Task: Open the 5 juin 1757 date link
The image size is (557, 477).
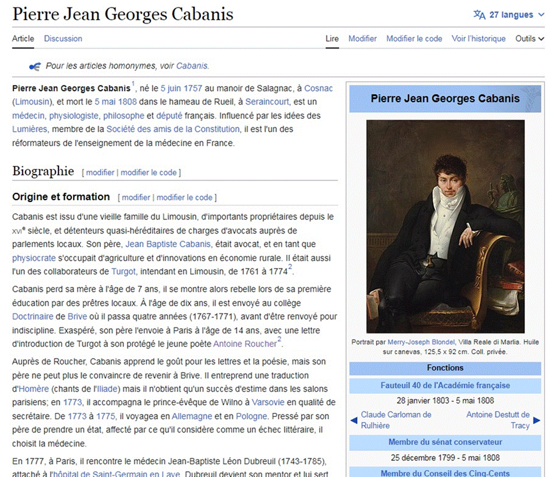Action: pyautogui.click(x=181, y=88)
